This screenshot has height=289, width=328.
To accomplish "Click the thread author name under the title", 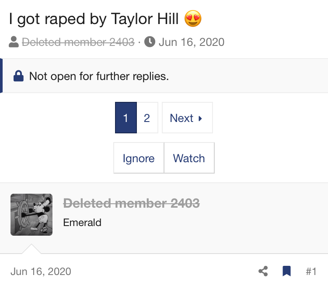I will click(x=78, y=42).
